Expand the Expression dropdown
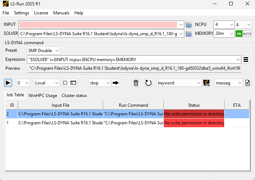 238,60
